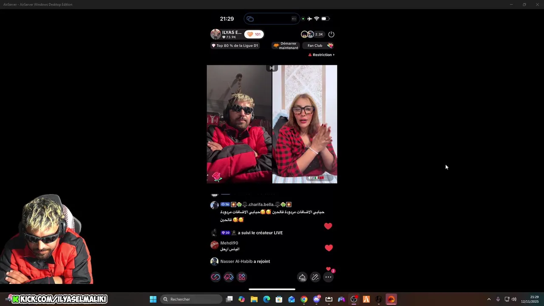
Task: Tap Démarrer maintenant button
Action: (x=286, y=45)
